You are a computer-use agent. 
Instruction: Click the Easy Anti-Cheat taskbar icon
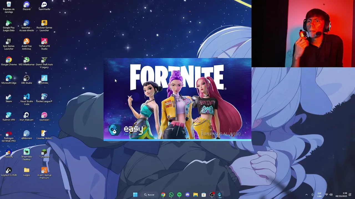point(220,195)
